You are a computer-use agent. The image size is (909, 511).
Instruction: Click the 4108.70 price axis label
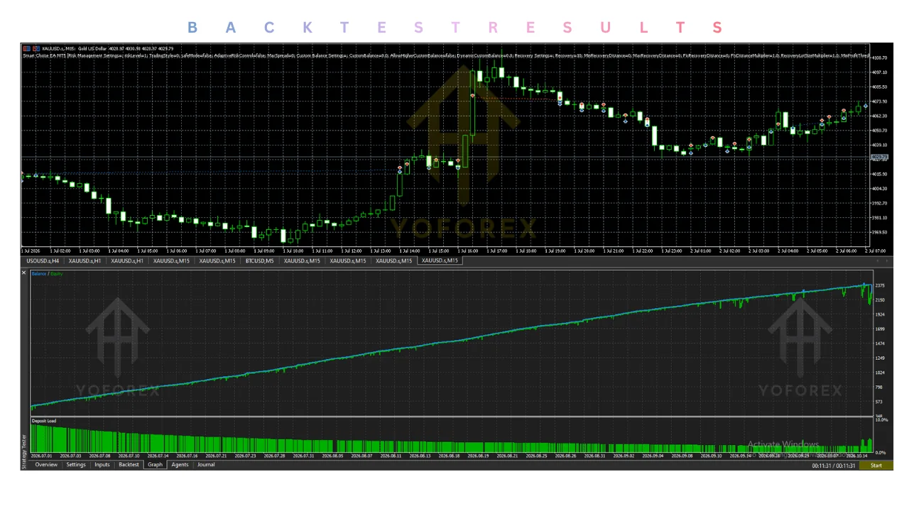pos(880,57)
